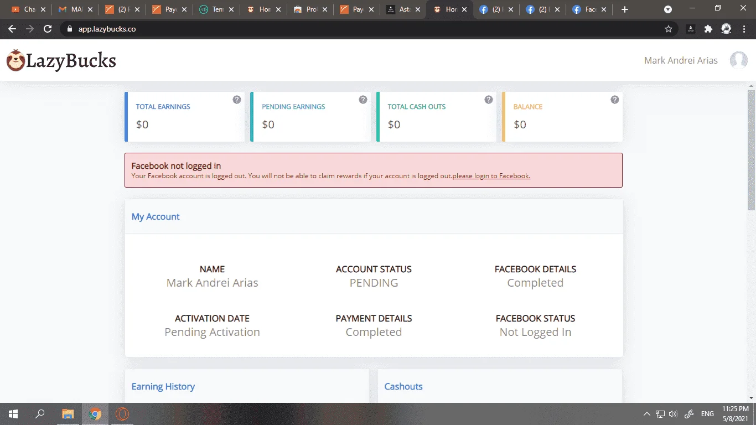Open the volume control in system tray
756x425 pixels.
(x=673, y=414)
